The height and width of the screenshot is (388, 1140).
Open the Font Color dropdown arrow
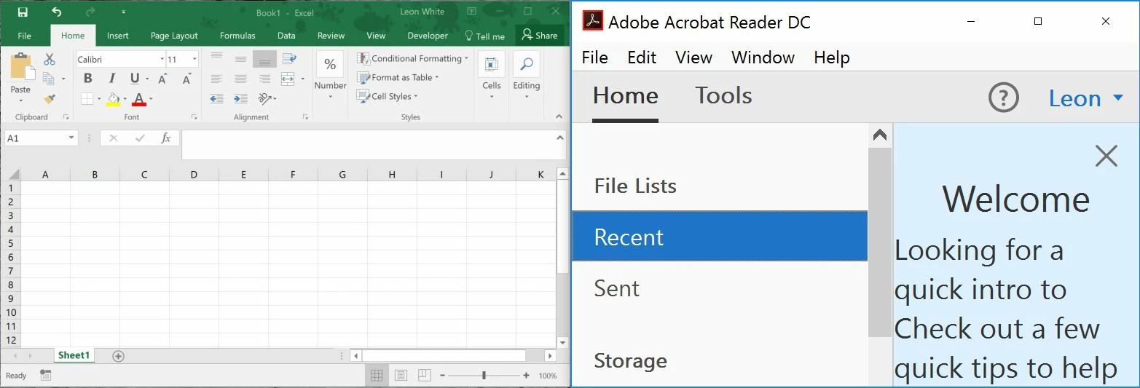pyautogui.click(x=151, y=99)
